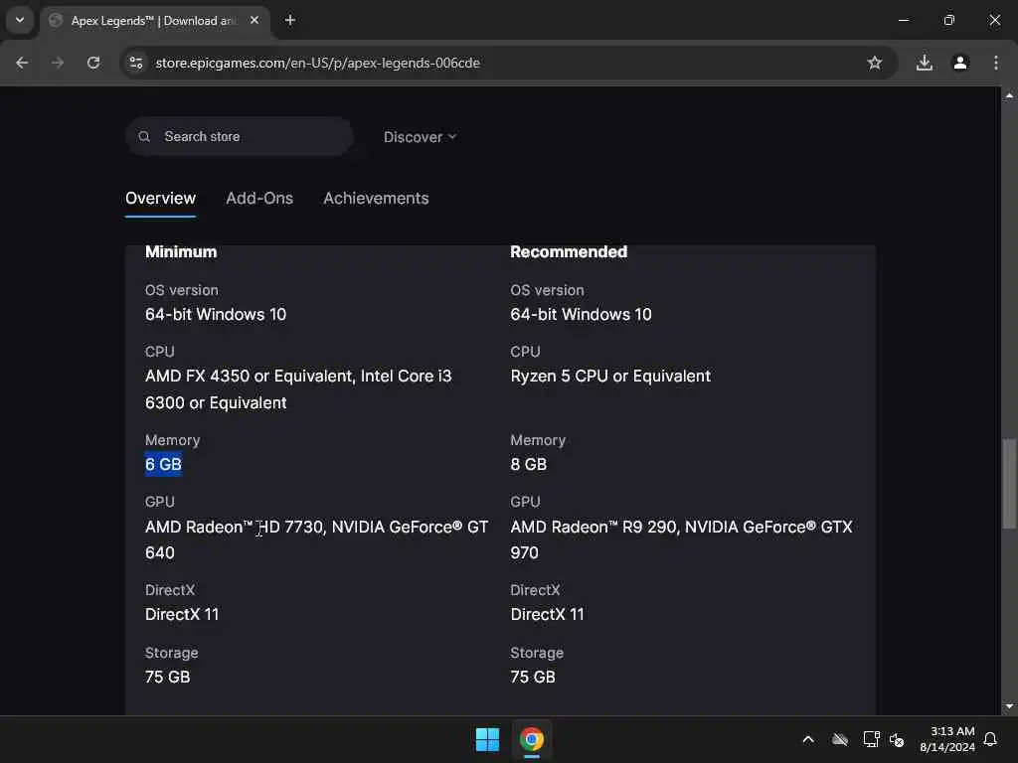
Task: Open the clock showing 3:13 AM
Action: tap(947, 739)
